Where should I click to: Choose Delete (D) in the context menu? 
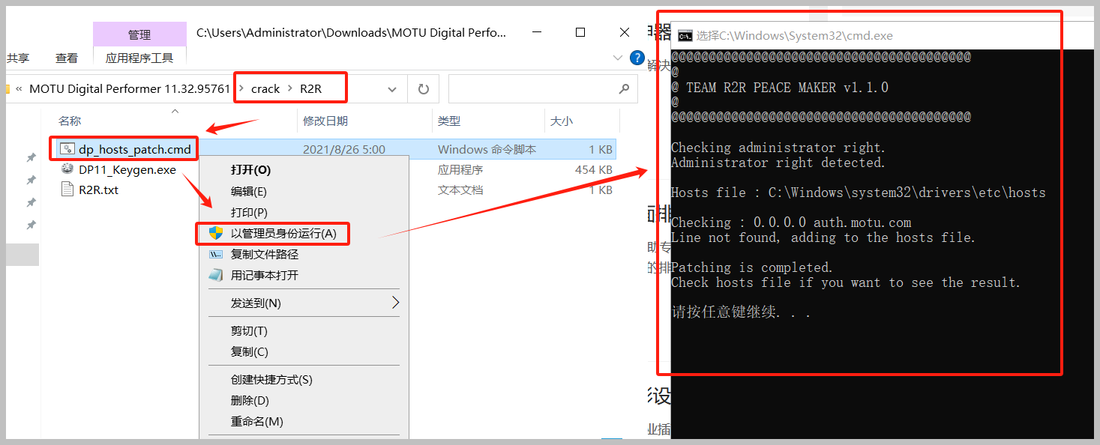[250, 401]
